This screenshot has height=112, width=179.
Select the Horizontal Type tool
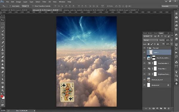tap(2, 76)
